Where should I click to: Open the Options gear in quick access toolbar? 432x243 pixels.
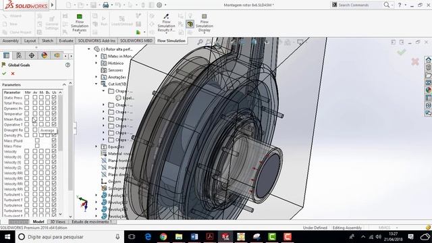pos(159,5)
